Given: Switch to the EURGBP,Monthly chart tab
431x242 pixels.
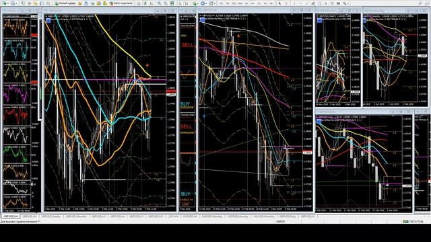Looking at the screenshot, I should point(212,216).
